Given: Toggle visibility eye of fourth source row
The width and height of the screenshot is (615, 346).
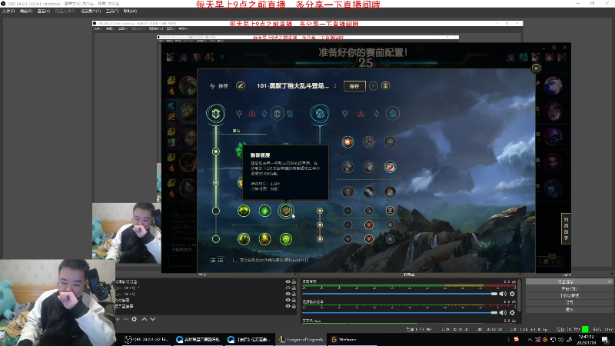Looking at the screenshot, I should 288,300.
